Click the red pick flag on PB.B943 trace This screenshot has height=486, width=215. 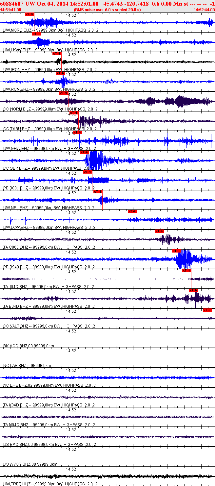(177, 251)
